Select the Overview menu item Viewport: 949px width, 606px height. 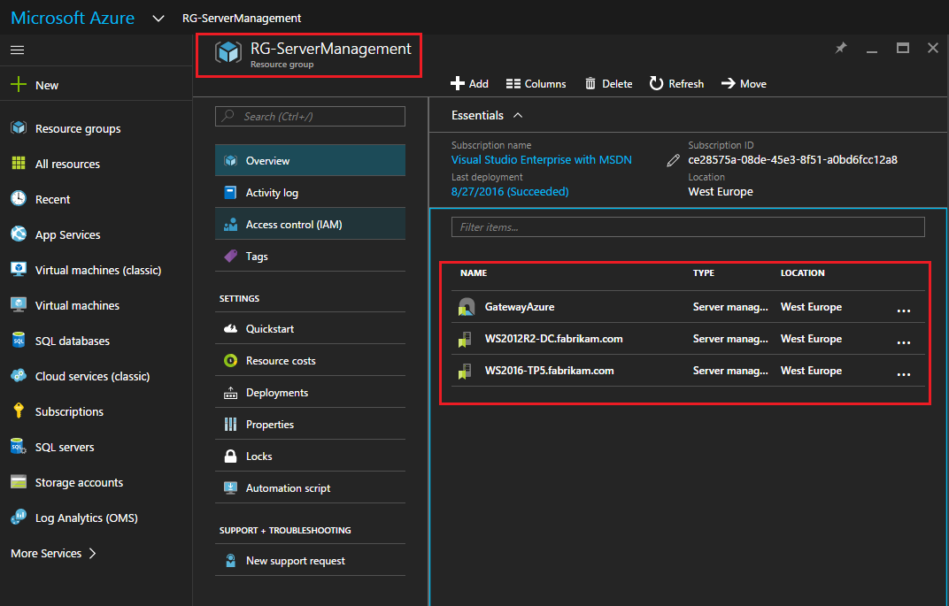310,160
